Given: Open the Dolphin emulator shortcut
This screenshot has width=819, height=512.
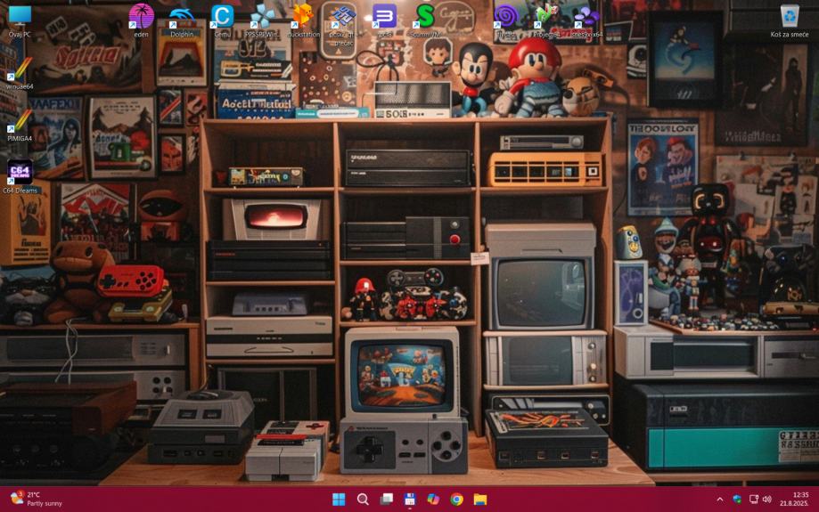Looking at the screenshot, I should [x=182, y=20].
